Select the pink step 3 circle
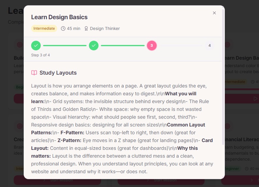 tap(152, 45)
